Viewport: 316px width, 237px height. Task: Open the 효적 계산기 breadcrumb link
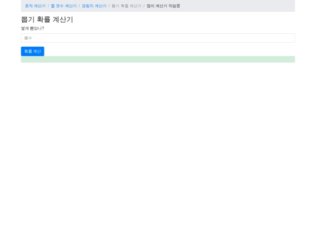pos(35,6)
